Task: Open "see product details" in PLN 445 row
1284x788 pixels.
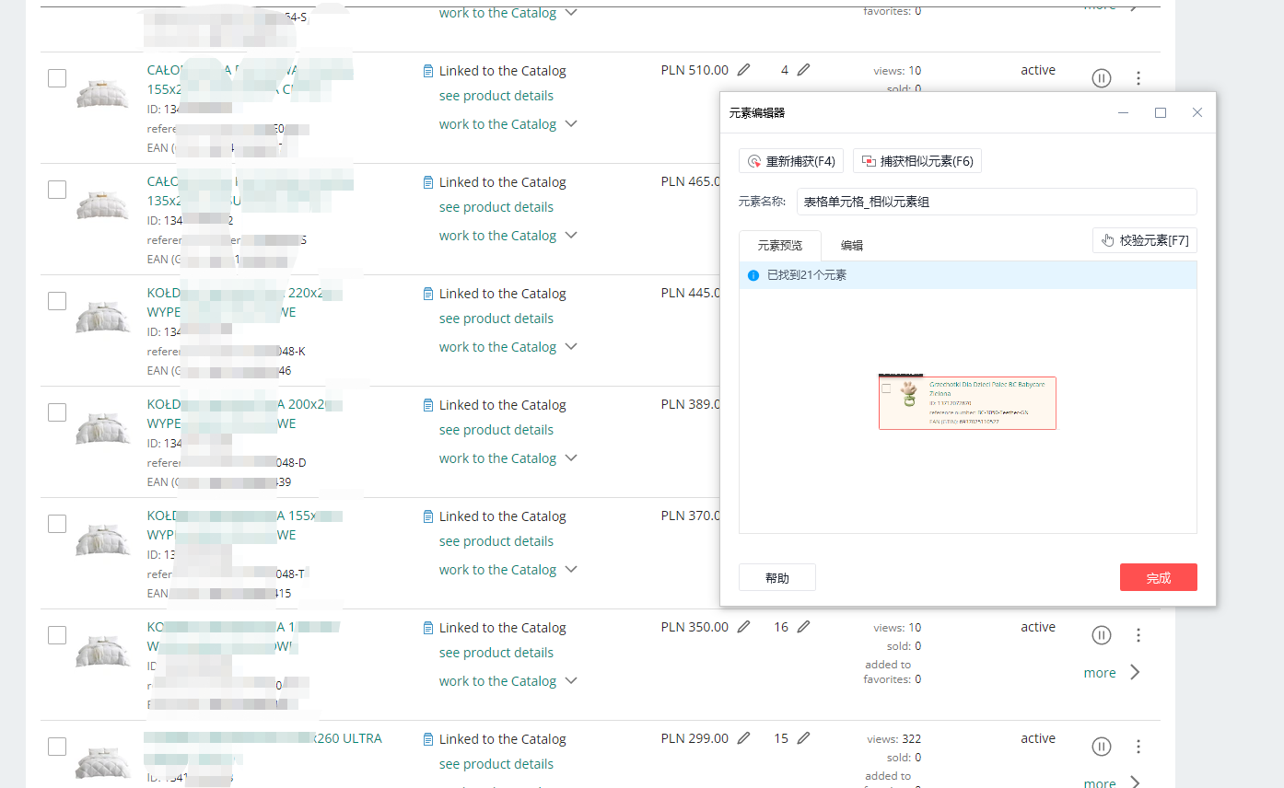Action: (496, 319)
